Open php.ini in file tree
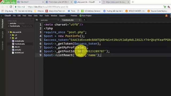This screenshot has width=171, height=96. point(17,47)
